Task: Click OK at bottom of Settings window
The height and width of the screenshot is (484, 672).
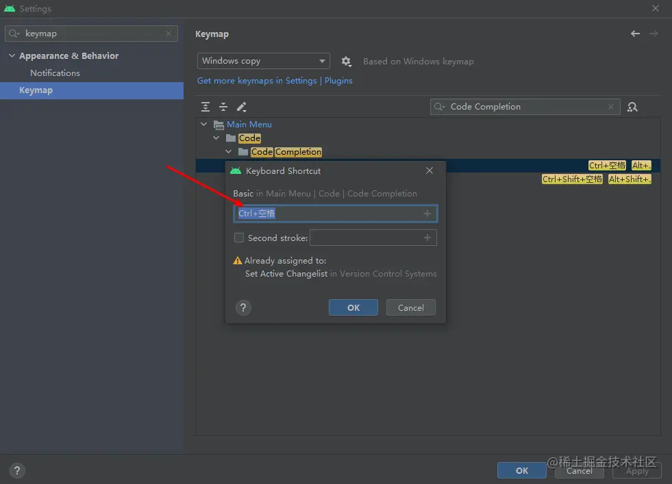Action: pyautogui.click(x=521, y=470)
